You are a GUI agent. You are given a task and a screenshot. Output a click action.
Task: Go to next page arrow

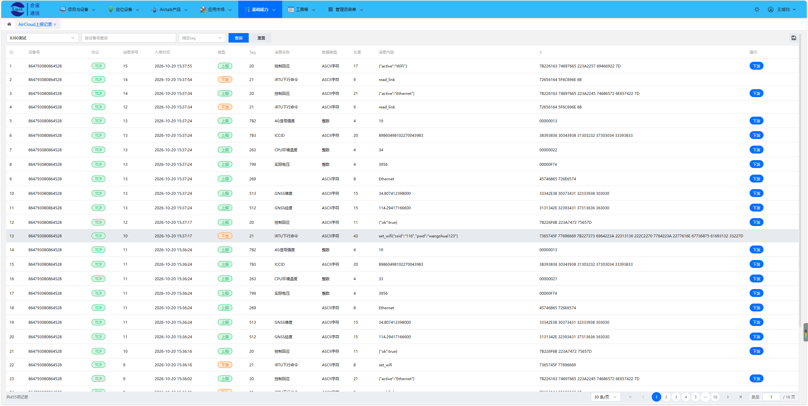point(728,397)
